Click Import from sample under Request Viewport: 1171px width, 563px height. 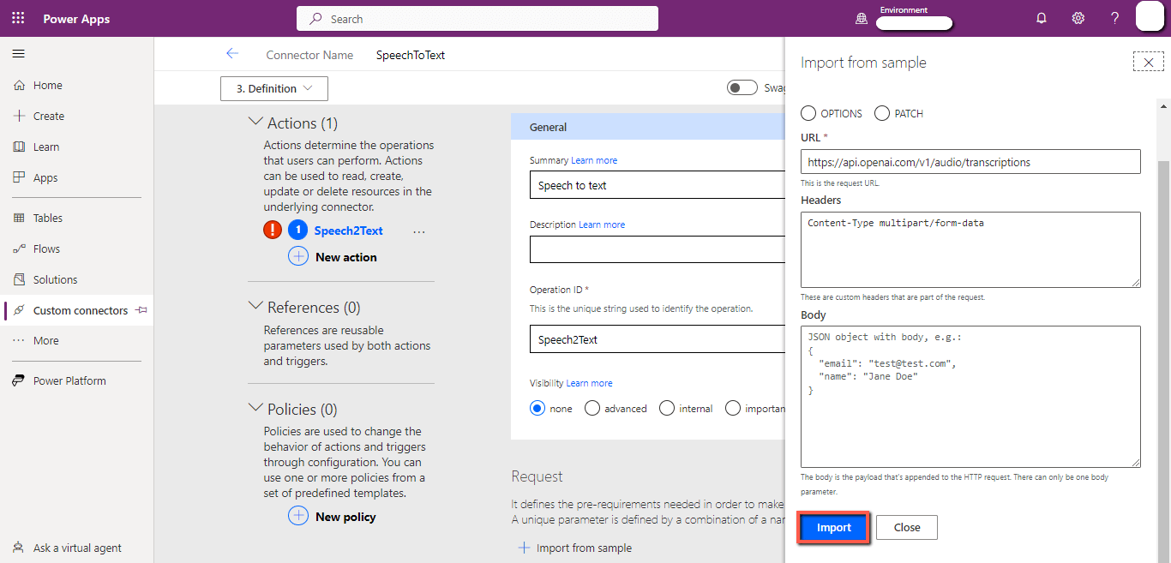575,548
